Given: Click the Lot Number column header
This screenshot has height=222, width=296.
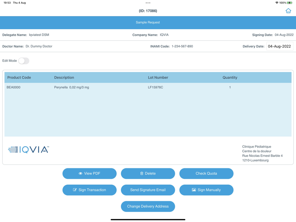Looking at the screenshot, I should (x=158, y=77).
